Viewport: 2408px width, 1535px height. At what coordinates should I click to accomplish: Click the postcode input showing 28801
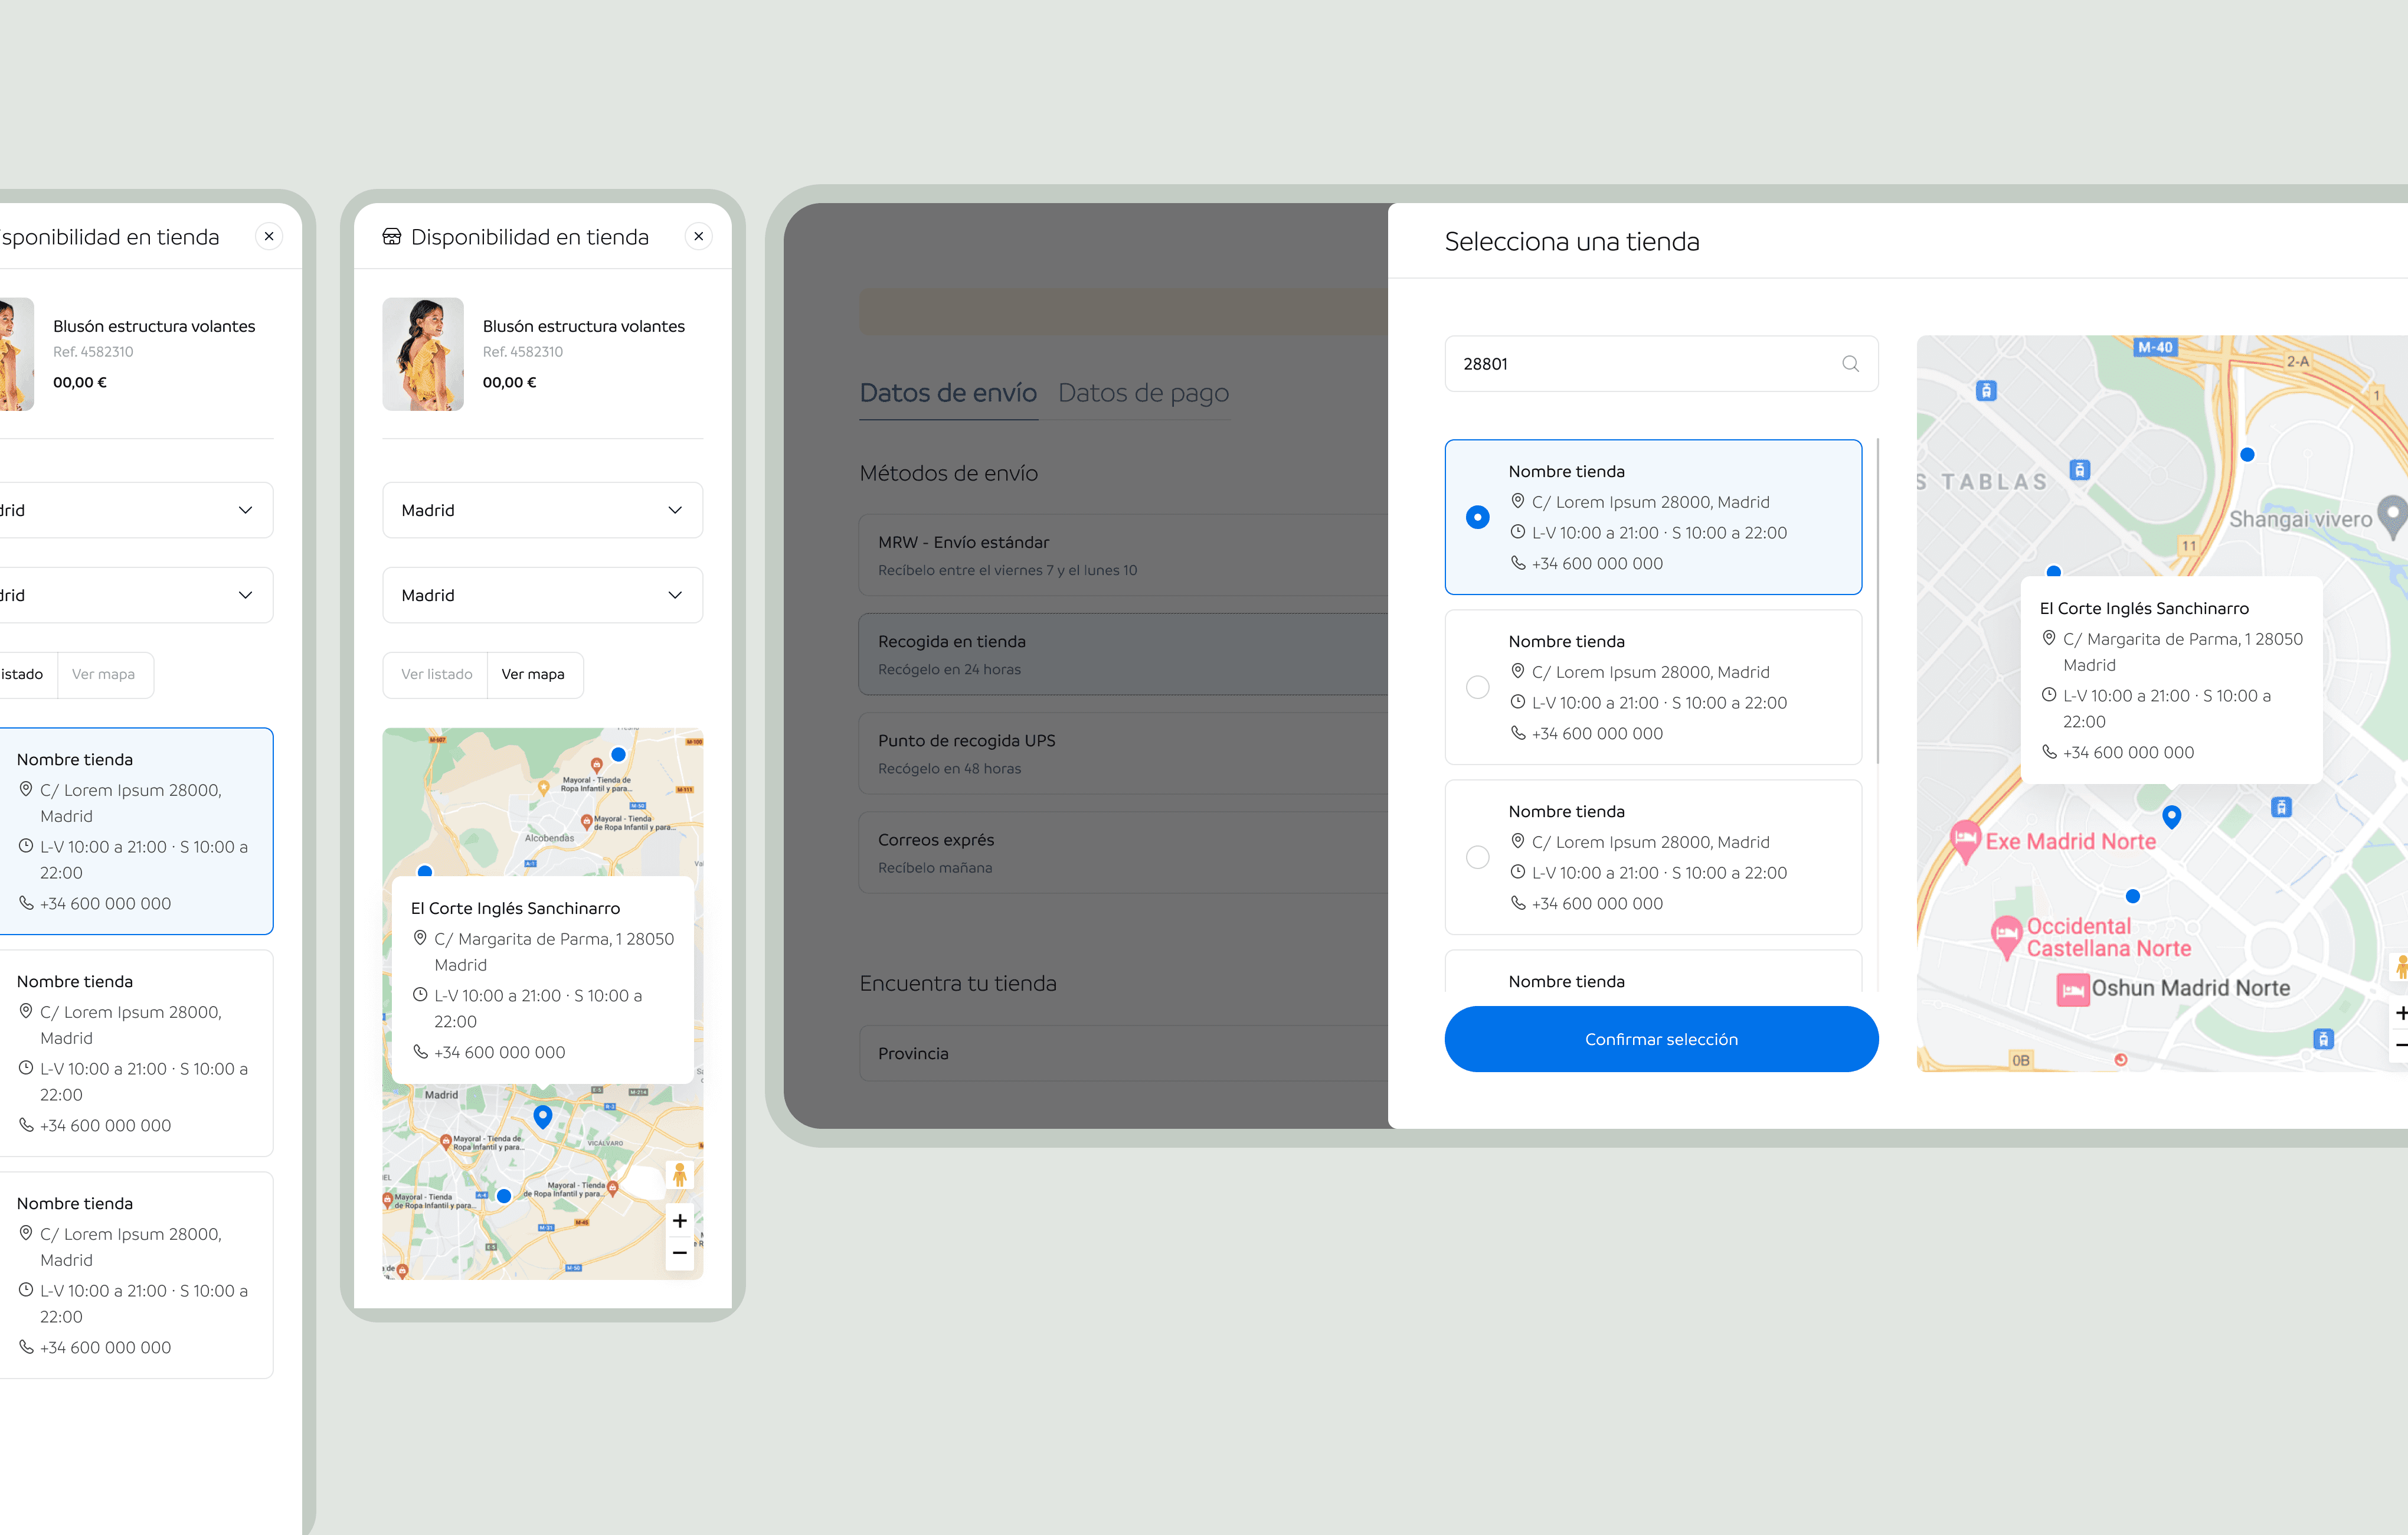coord(1640,364)
